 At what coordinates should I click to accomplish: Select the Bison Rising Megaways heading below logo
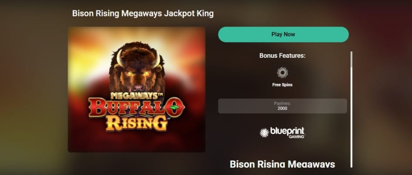coord(282,164)
